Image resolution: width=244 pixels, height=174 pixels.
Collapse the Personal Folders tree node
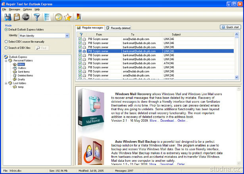point(6,61)
